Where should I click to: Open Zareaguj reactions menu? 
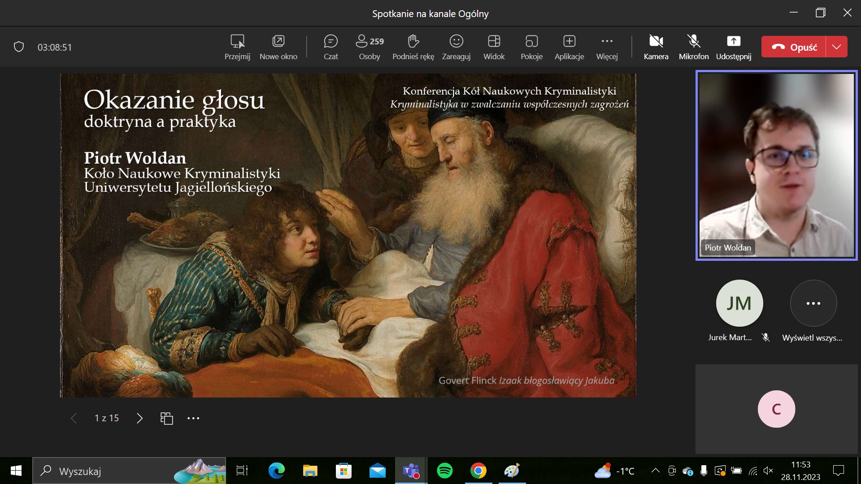[x=456, y=47]
